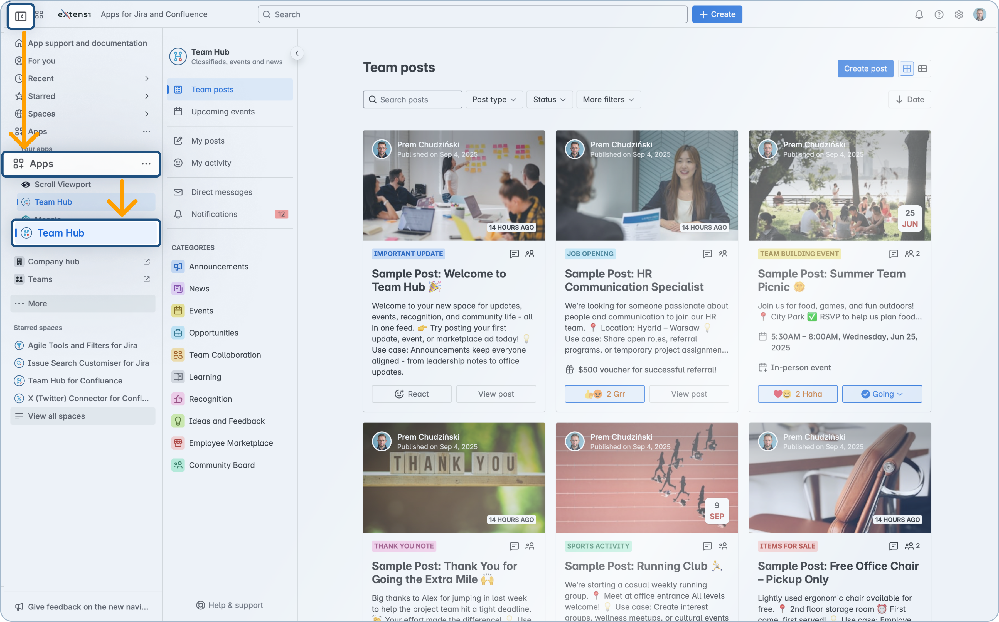Go to Upcoming events
Screen dimensions: 999x622
coord(223,112)
